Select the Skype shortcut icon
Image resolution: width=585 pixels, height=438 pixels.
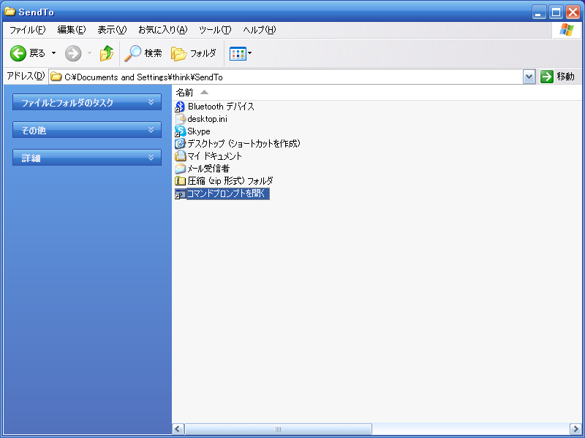pos(180,131)
